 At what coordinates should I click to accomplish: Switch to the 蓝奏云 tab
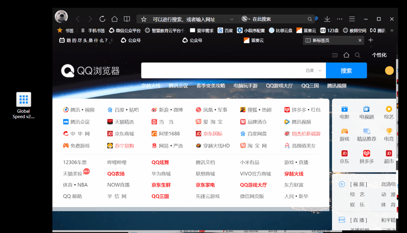pyautogui.click(x=254, y=40)
